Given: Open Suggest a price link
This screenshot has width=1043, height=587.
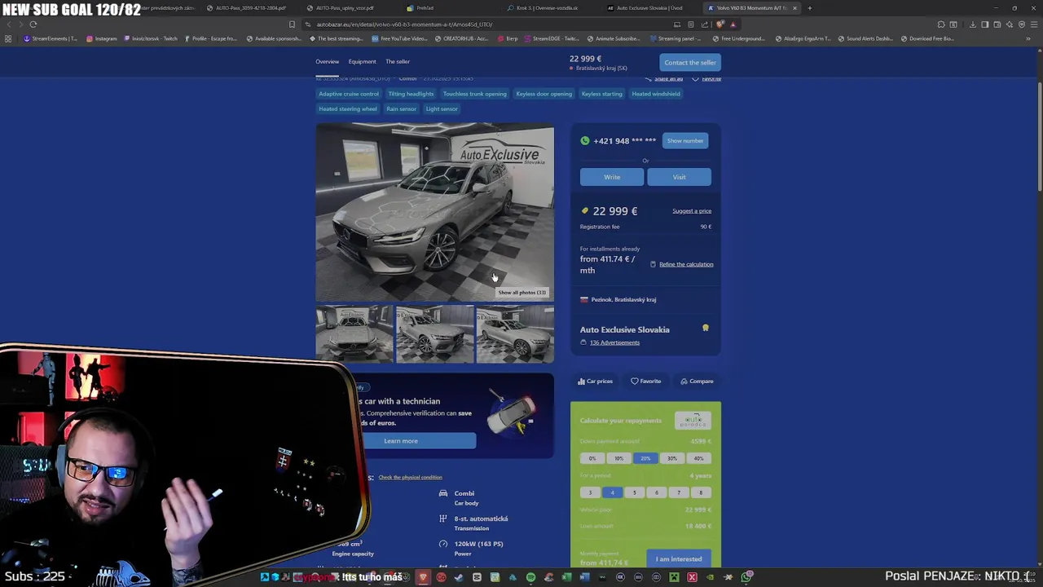Looking at the screenshot, I should click(692, 211).
